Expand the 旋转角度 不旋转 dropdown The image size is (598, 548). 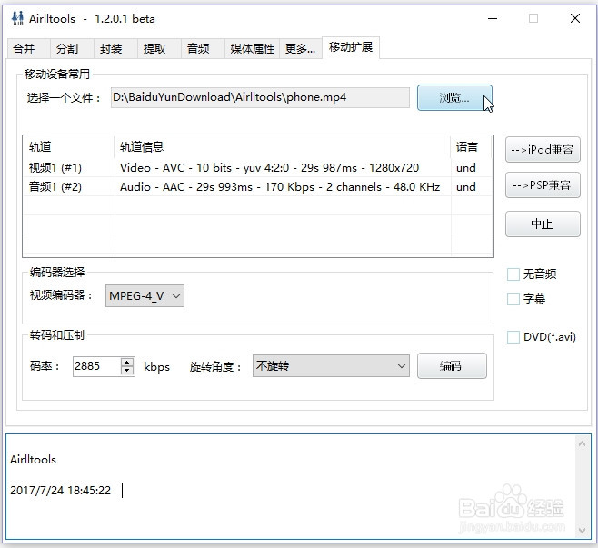331,366
